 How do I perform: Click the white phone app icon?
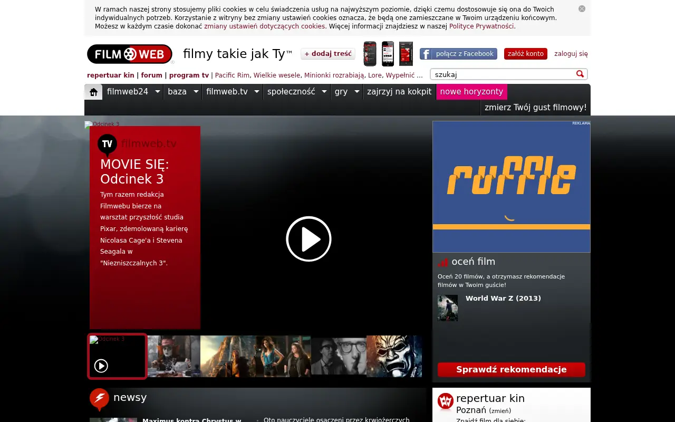click(x=388, y=54)
